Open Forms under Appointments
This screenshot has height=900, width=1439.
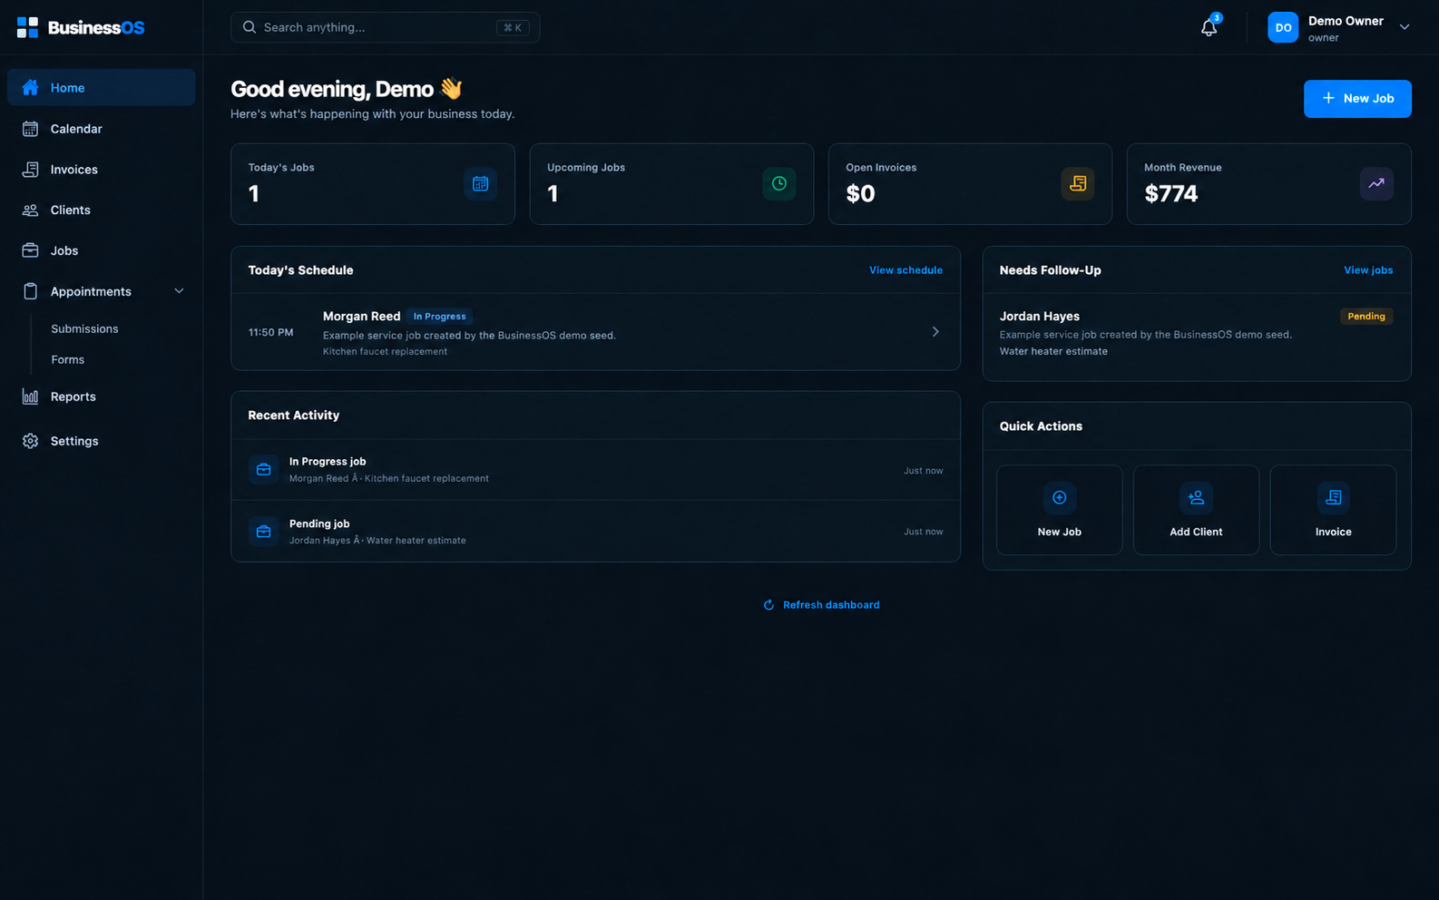coord(68,359)
